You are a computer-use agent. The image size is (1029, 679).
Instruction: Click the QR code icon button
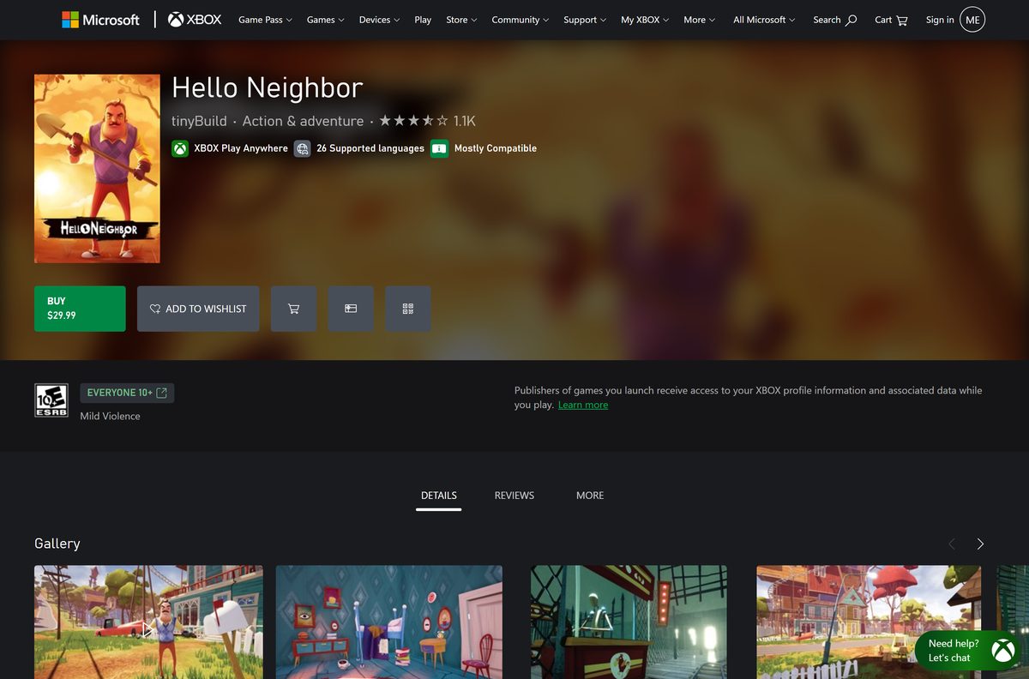(x=408, y=309)
